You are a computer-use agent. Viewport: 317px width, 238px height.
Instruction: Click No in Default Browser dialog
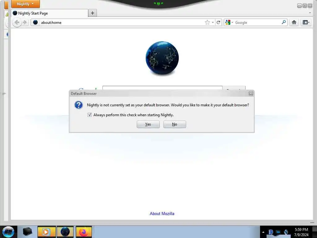click(175, 124)
